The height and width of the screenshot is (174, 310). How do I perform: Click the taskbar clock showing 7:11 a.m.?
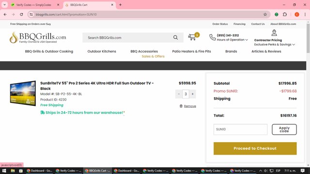click(x=290, y=171)
